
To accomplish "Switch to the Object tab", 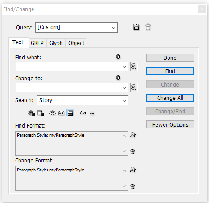I will [x=76, y=43].
